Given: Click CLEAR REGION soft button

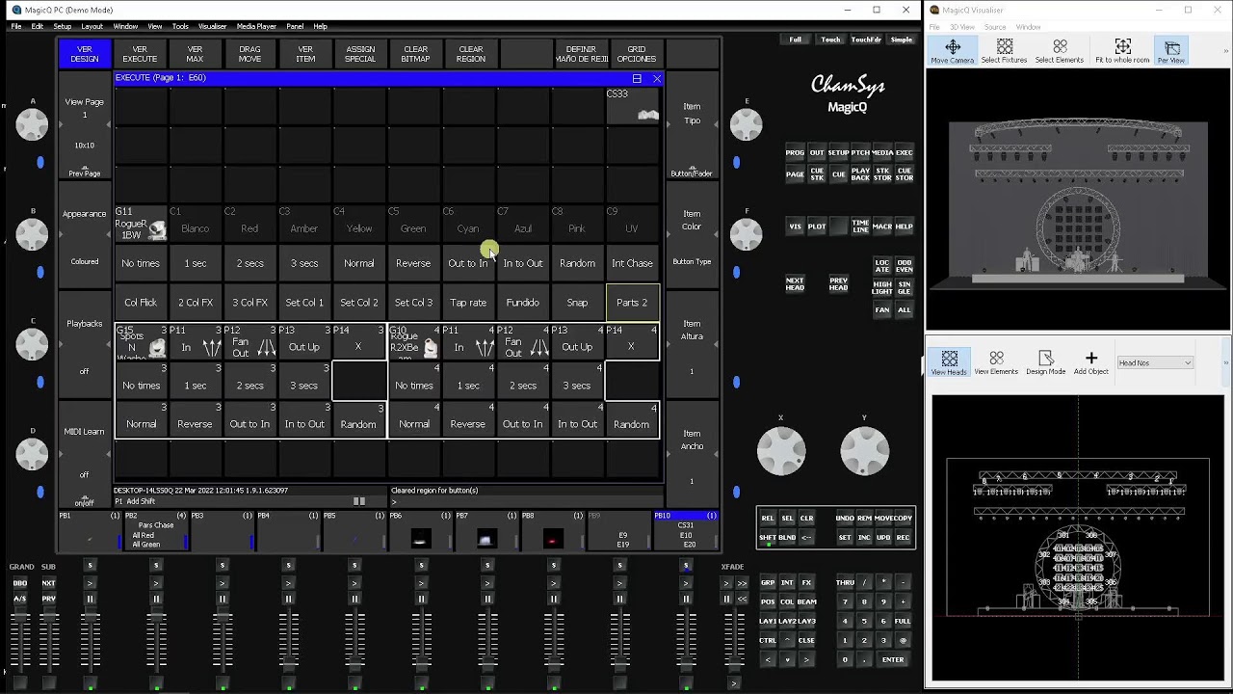Looking at the screenshot, I should tap(471, 54).
